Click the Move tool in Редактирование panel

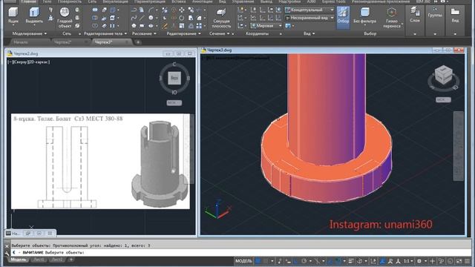pyautogui.click(x=182, y=10)
